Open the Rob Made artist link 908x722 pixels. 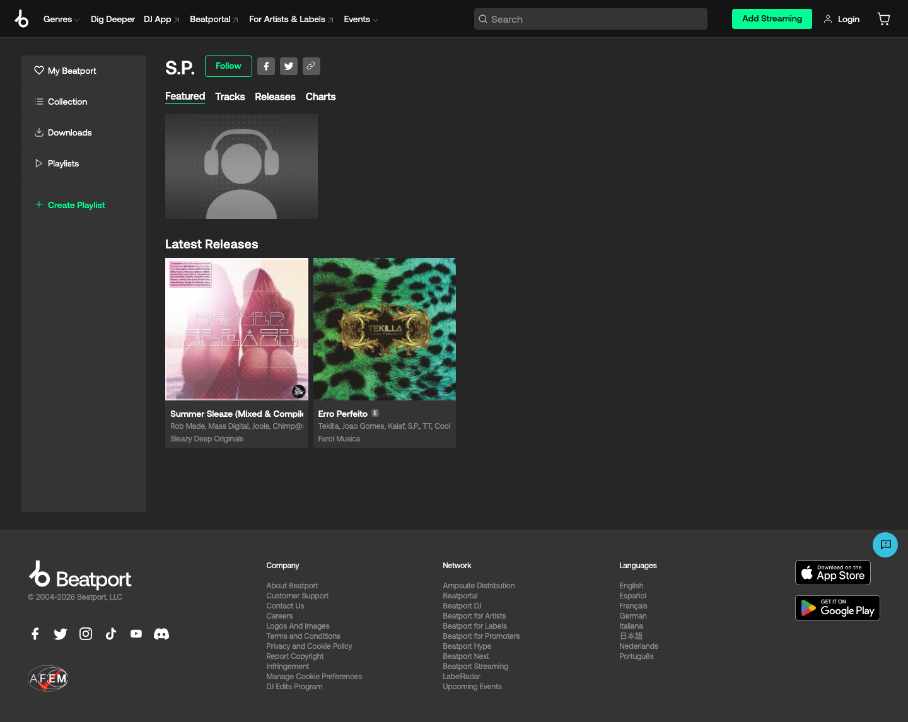click(x=187, y=426)
